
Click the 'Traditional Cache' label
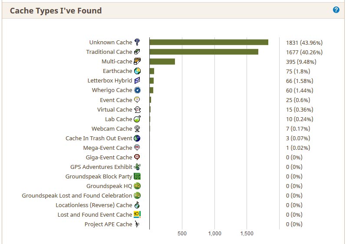point(109,52)
